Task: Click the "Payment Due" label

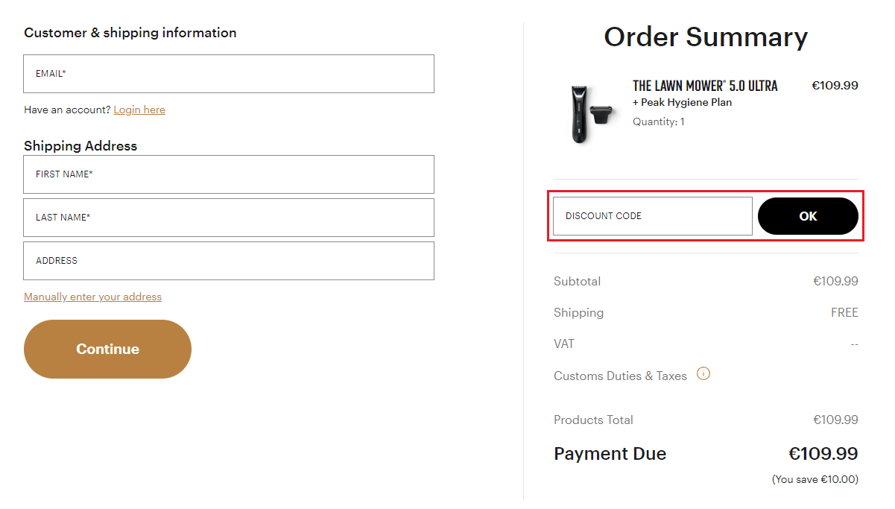Action: [610, 454]
